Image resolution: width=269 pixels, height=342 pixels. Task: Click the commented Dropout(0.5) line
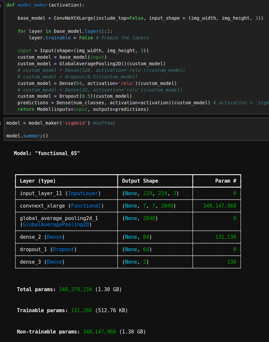click(78, 77)
